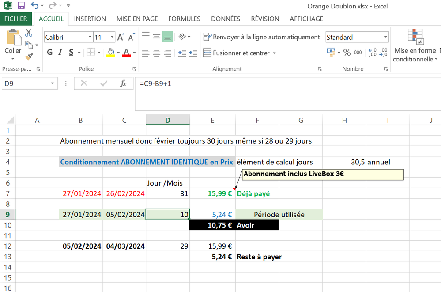
Task: Toggle bottom align button
Action: click(167, 37)
